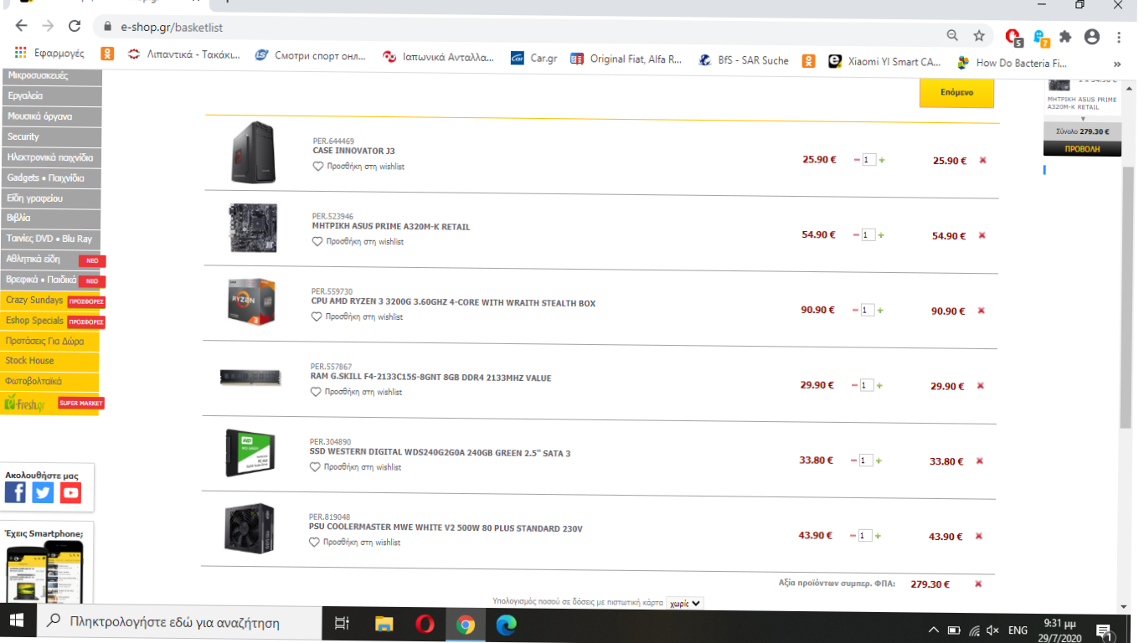Increase quantity of CASE INNOVATOR J3
1144x643 pixels.
tap(881, 160)
